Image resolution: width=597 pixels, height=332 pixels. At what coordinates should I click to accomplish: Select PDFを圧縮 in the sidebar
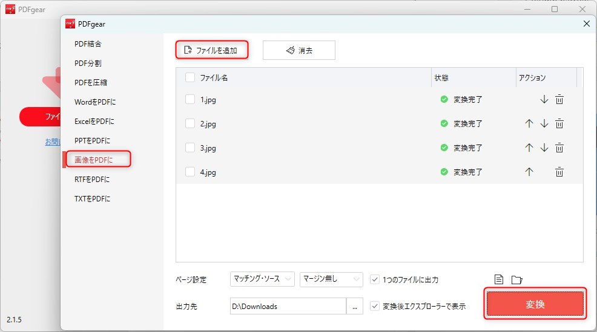click(x=91, y=82)
